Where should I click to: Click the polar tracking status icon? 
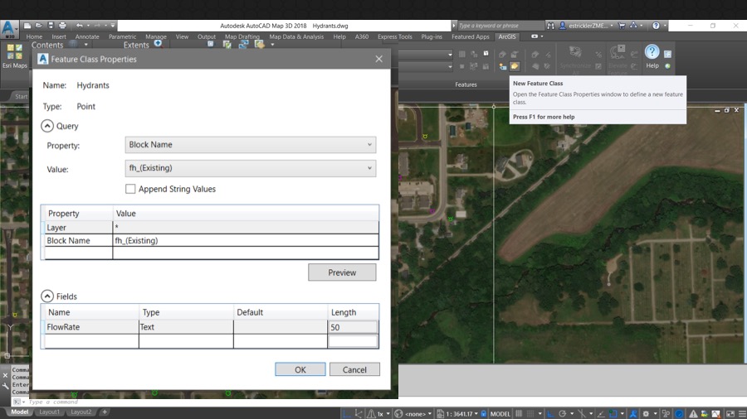tap(562, 414)
